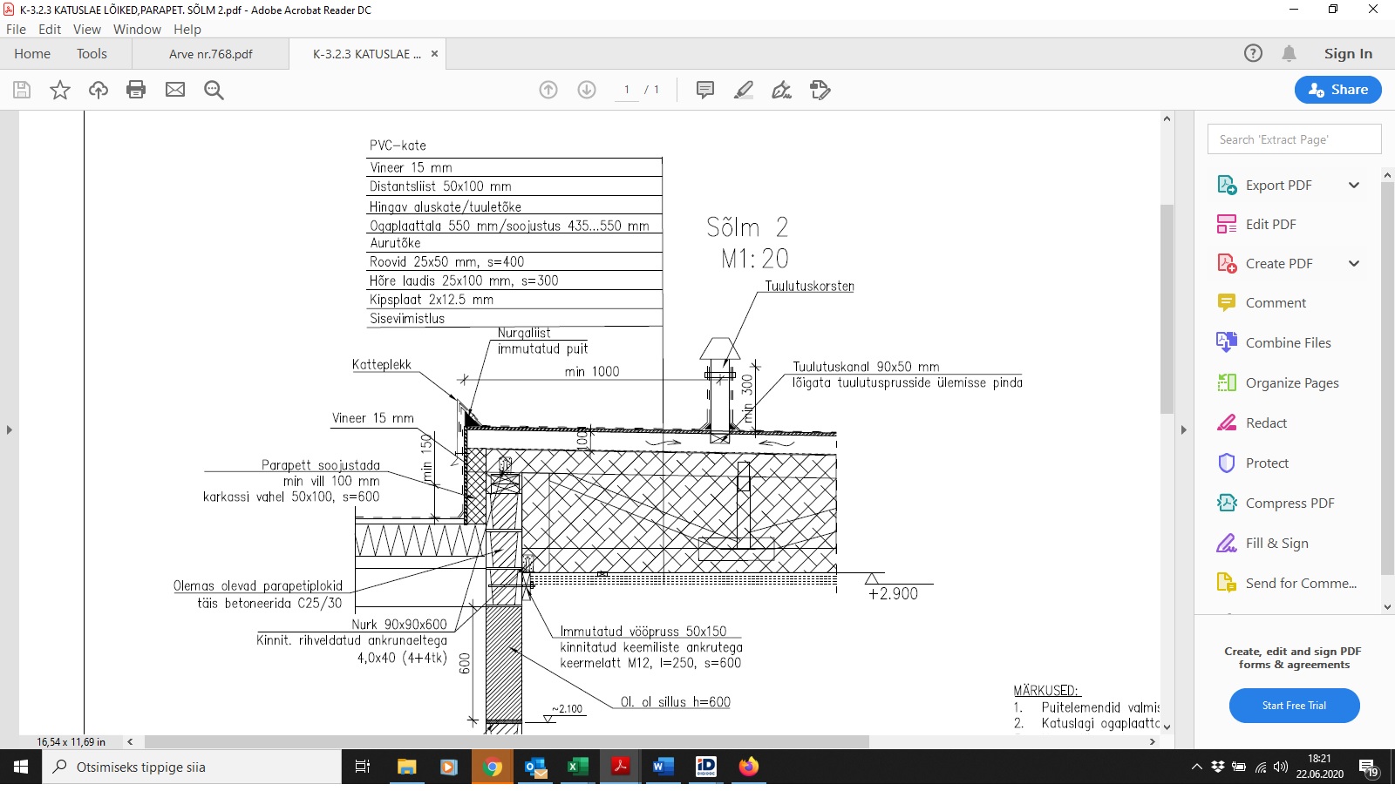Expand the Create PDF options
The image size is (1395, 791).
point(1354,263)
